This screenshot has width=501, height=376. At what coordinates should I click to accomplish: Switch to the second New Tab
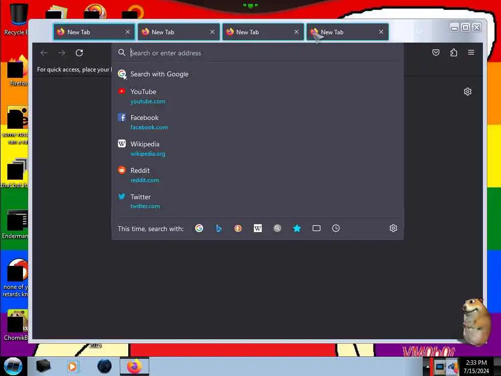click(179, 32)
